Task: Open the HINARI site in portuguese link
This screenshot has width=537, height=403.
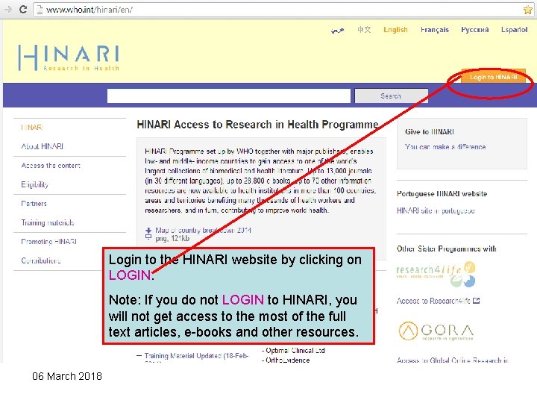Action: (x=436, y=210)
